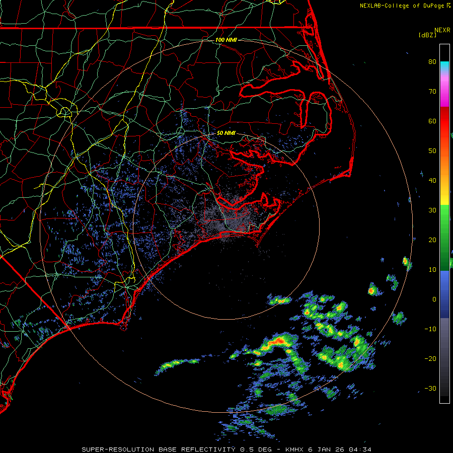Screen dimensions: 453x453
Task: Click the 60 value on the dBZ scale
Action: pyautogui.click(x=432, y=121)
